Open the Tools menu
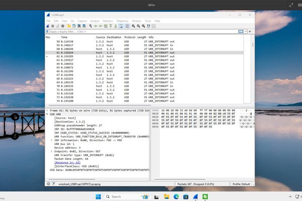 click(147, 21)
